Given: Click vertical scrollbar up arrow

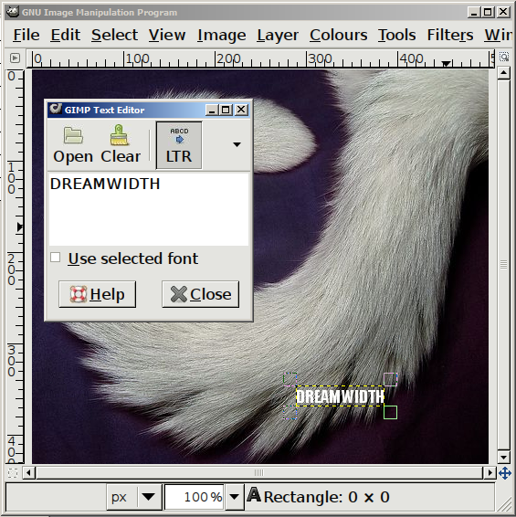Looking at the screenshot, I should [503, 72].
